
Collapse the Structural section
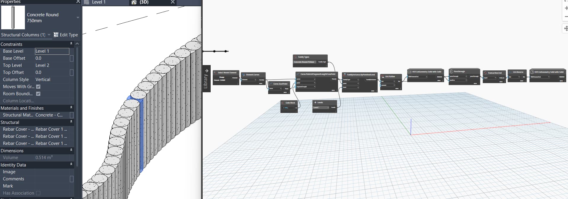coord(71,122)
